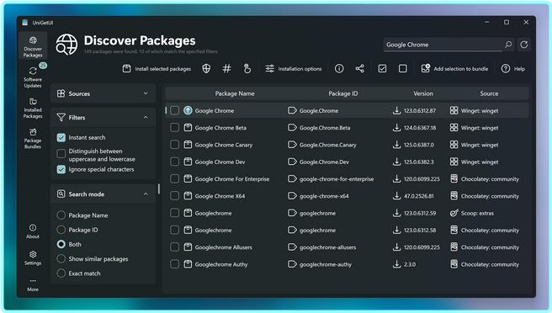Click the Google Chrome search field

[x=443, y=45]
